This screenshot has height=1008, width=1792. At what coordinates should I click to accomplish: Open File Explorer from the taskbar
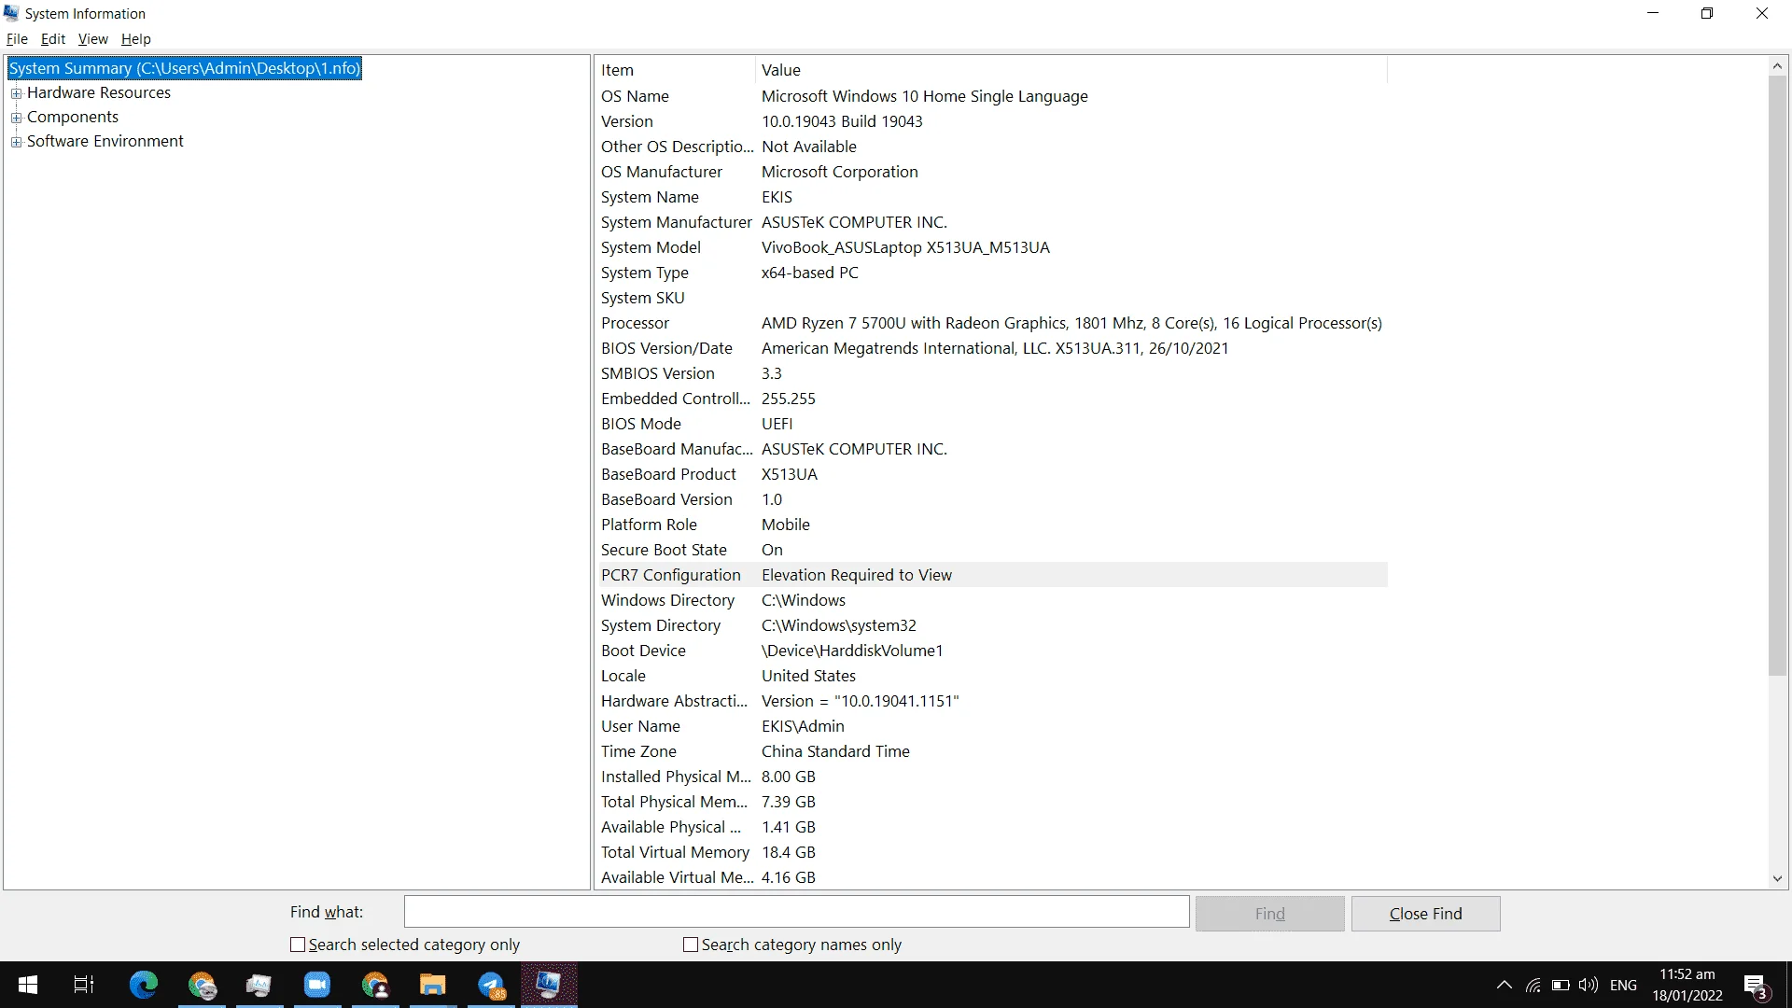pyautogui.click(x=432, y=985)
